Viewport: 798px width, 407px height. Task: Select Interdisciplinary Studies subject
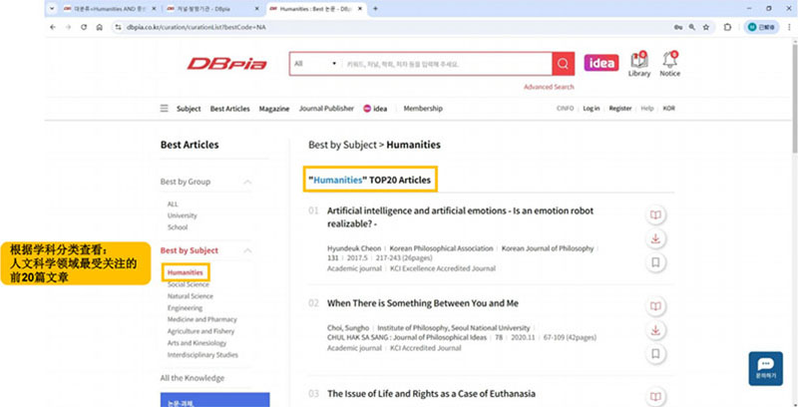[202, 354]
